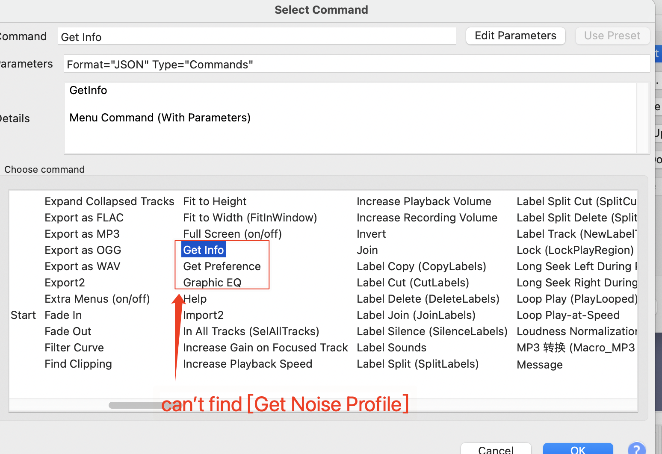Viewport: 662px width, 454px height.
Task: Click inside the Command text field
Action: coord(257,36)
